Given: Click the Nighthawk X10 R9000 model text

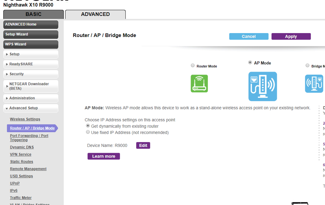Looking at the screenshot, I should [28, 5].
